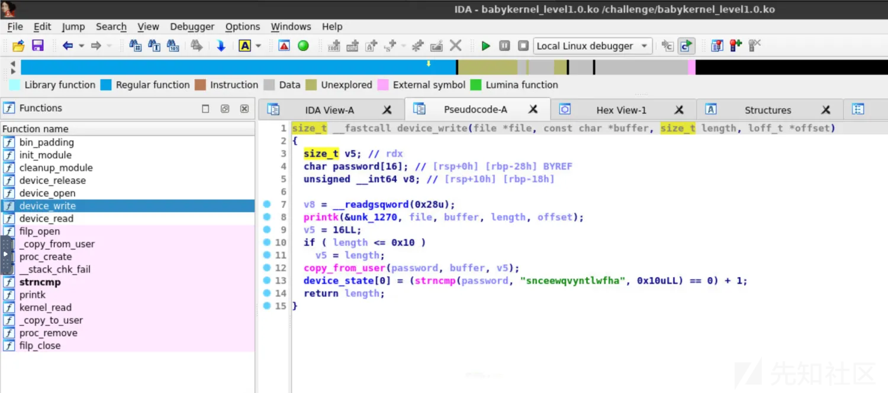Click the green circle analysis indicator
Viewport: 888px width, 393px height.
coord(303,46)
